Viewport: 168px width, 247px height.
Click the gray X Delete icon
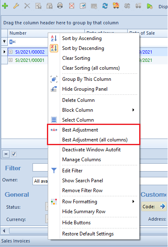(x=27, y=6)
